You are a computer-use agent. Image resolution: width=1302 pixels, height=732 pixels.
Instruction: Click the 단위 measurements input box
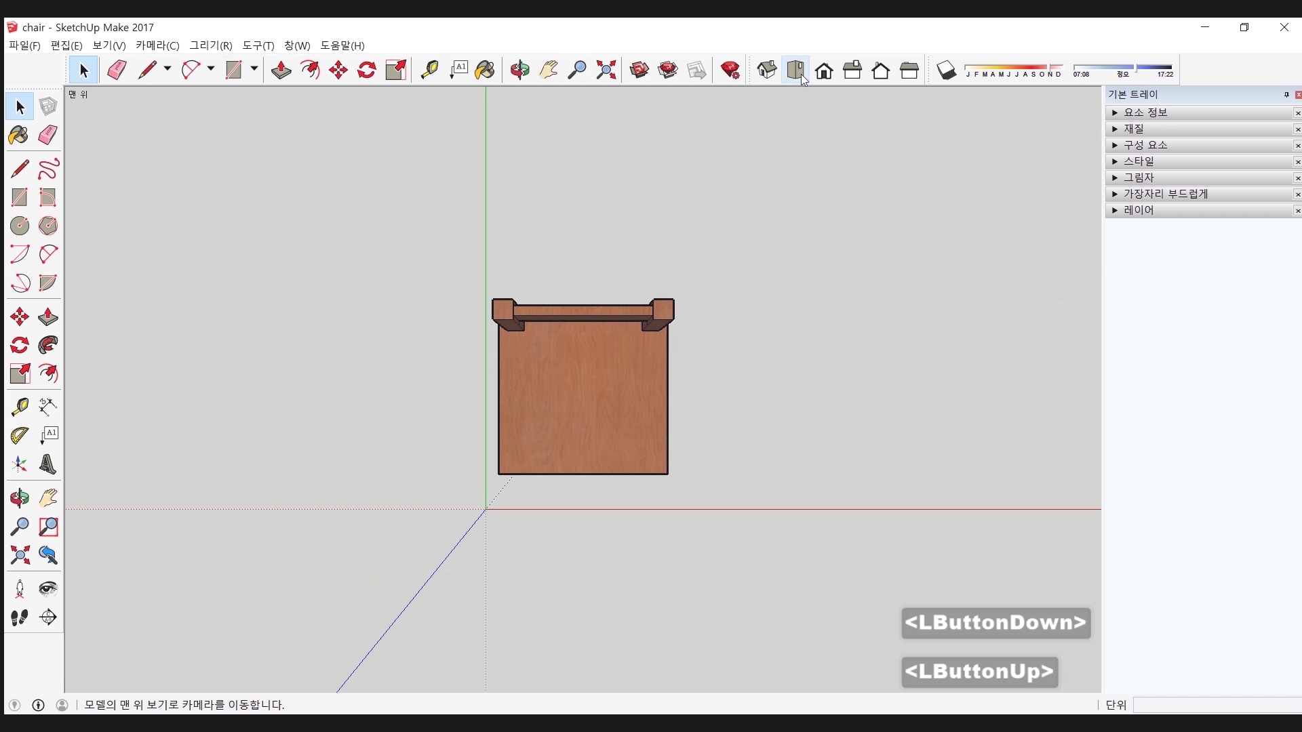click(1217, 705)
